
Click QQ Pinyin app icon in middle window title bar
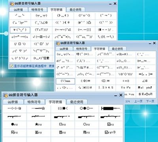pos(58,43)
